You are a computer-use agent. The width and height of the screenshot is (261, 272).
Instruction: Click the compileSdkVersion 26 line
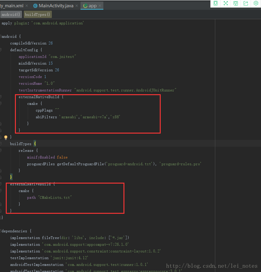tap(31, 43)
